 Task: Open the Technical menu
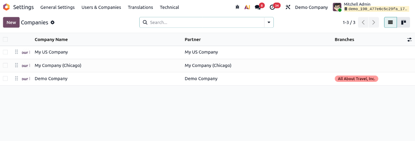pos(169,7)
